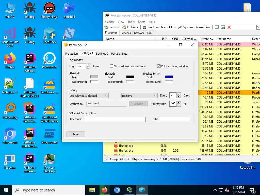Click Archive to path field
Image resolution: width=260 pixels, height=195 pixels.
pyautogui.click(x=107, y=104)
